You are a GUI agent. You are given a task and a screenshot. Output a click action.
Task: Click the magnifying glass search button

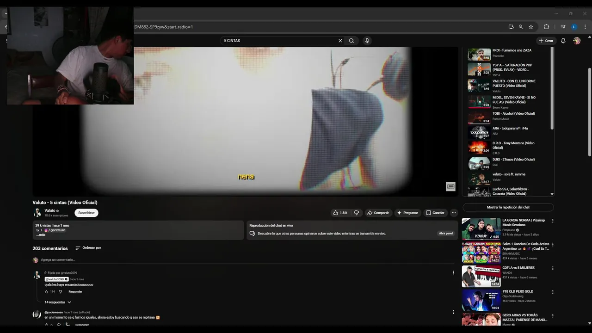pyautogui.click(x=351, y=41)
